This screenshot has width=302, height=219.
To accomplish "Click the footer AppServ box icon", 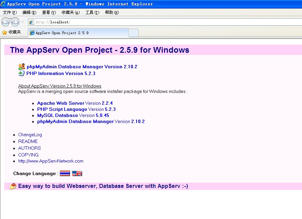I will 13,186.
